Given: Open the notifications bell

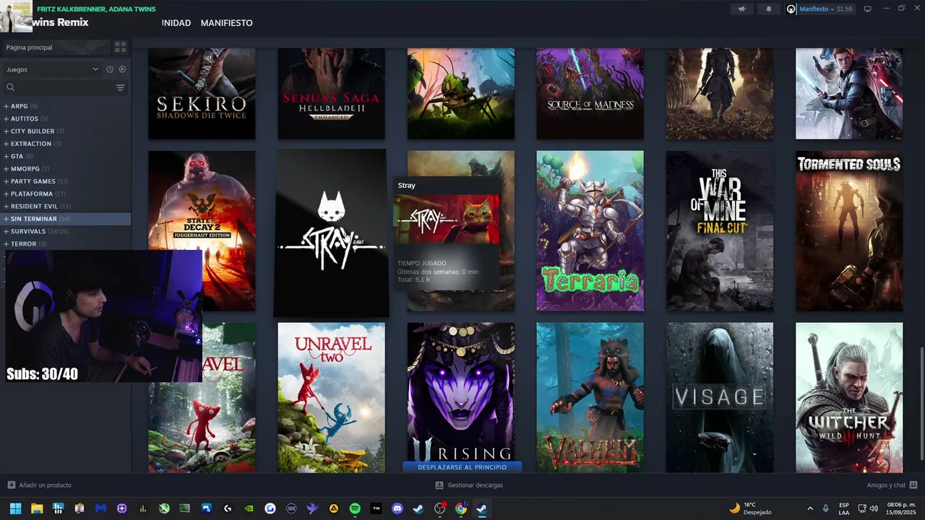Looking at the screenshot, I should click(769, 9).
